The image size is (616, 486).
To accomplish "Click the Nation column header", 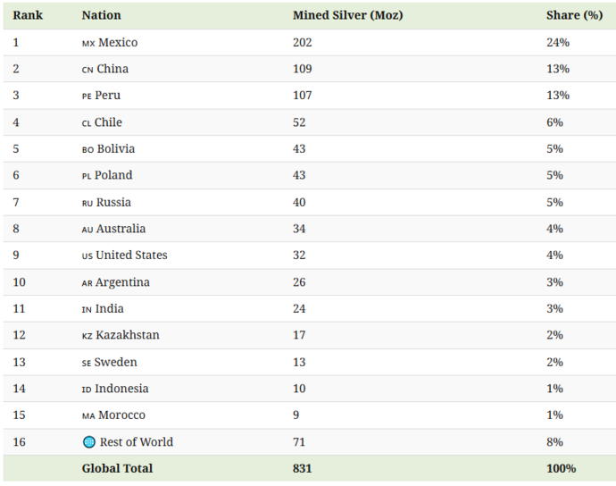I will pyautogui.click(x=102, y=15).
